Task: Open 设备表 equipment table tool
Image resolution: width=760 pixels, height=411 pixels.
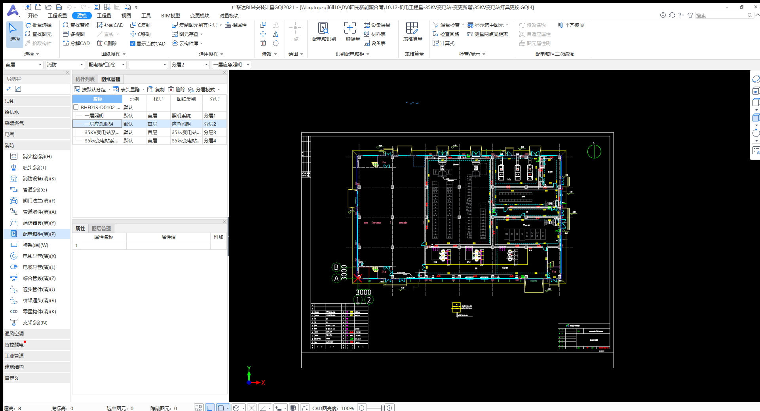Action: coord(374,43)
